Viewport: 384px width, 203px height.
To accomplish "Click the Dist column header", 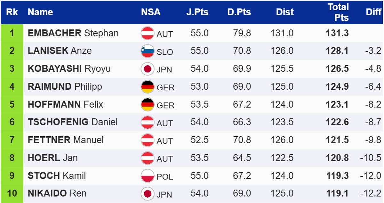I will 285,12.
